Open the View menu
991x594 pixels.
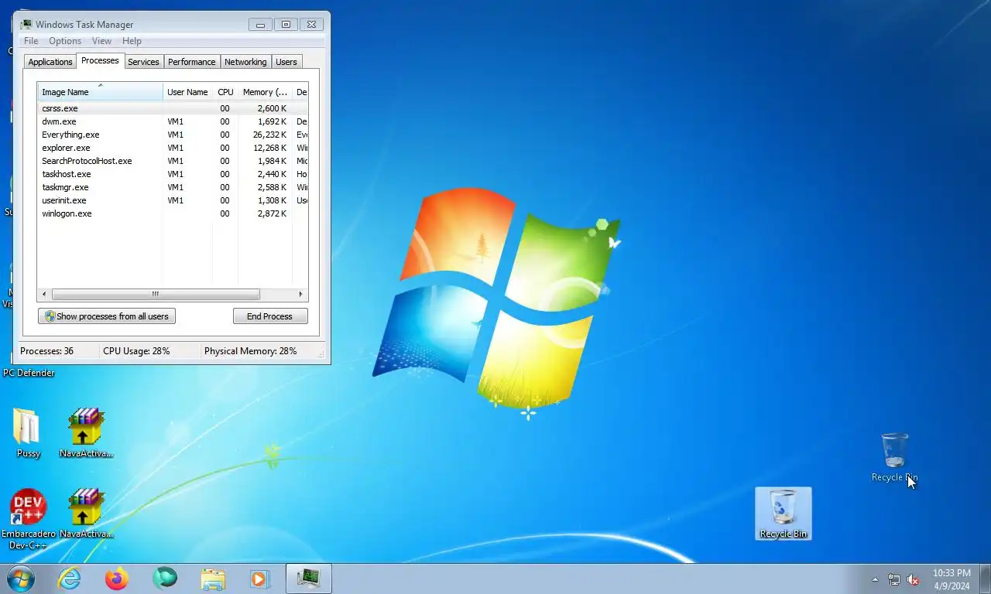point(101,41)
